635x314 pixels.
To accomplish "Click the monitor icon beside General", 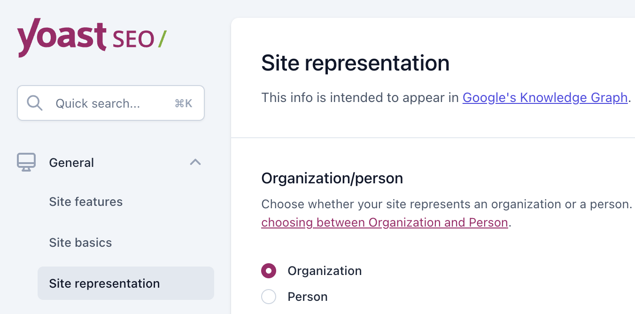I will click(26, 162).
